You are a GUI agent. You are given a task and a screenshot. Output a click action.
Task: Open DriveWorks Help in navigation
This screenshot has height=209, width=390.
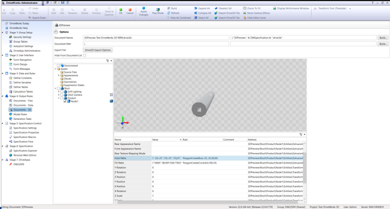[x=19, y=28]
